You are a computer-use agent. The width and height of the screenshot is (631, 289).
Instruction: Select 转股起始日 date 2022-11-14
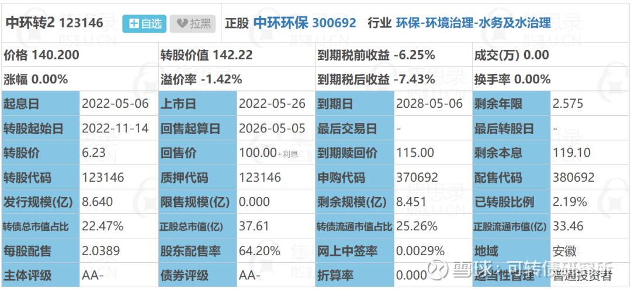pos(116,128)
